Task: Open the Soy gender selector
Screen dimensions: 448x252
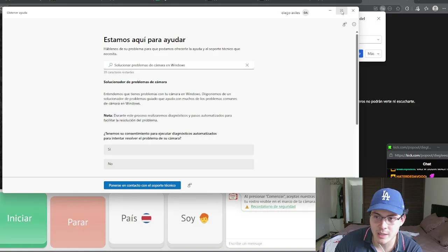Action: tap(195, 218)
